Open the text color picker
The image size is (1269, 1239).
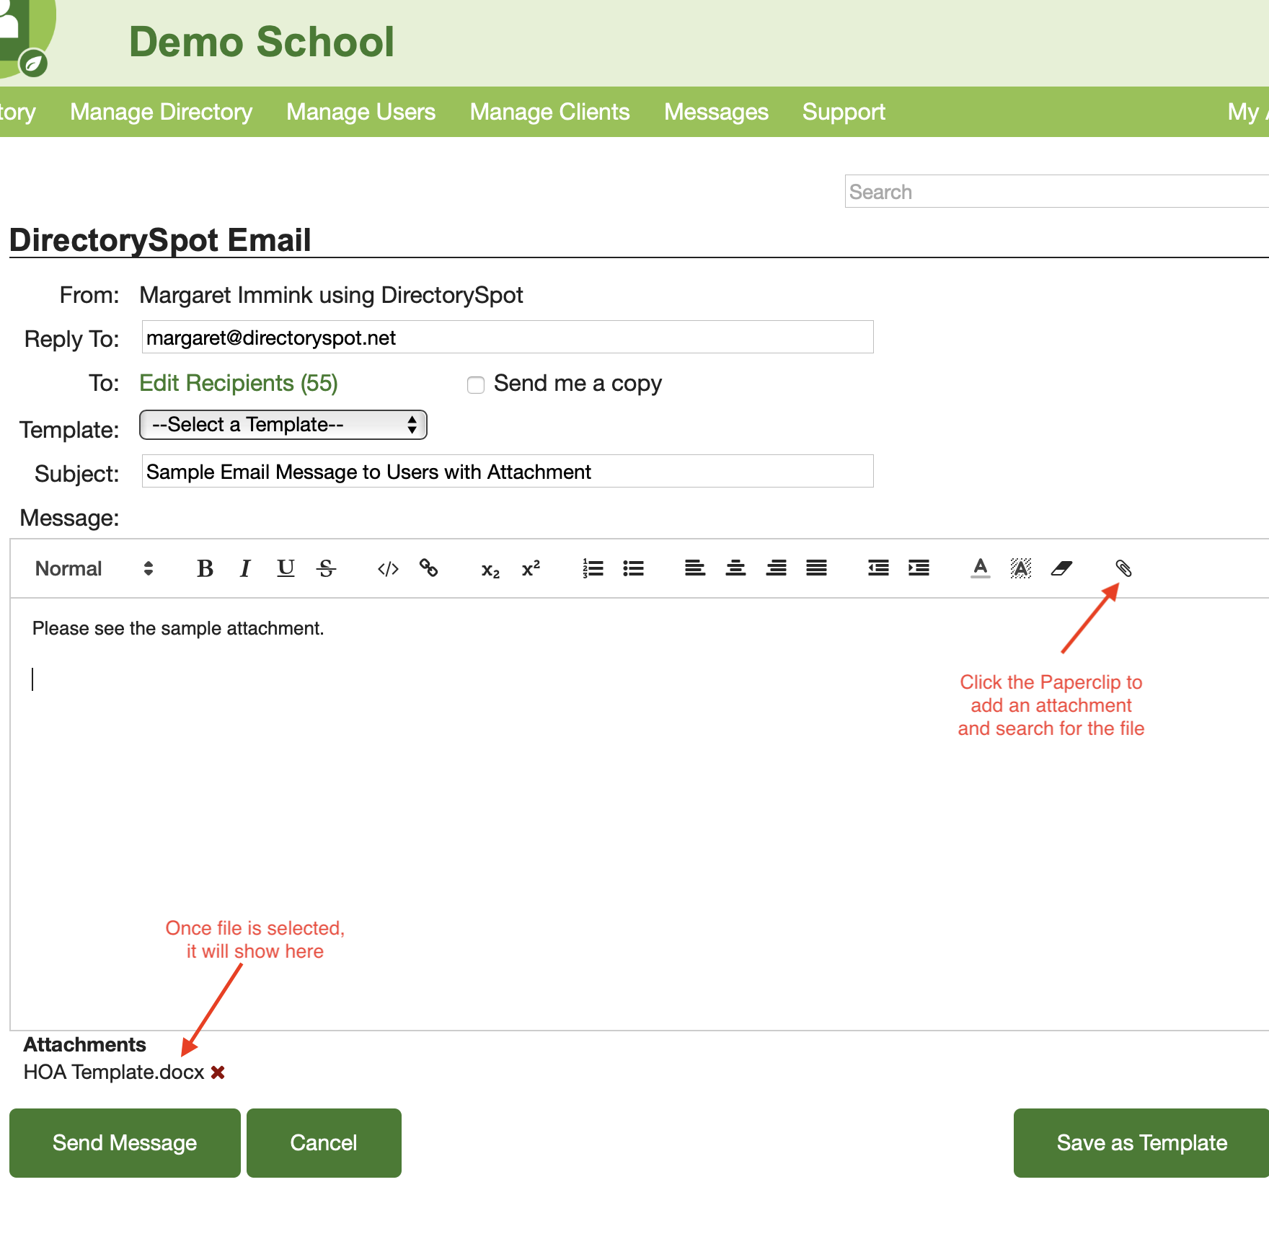(980, 568)
